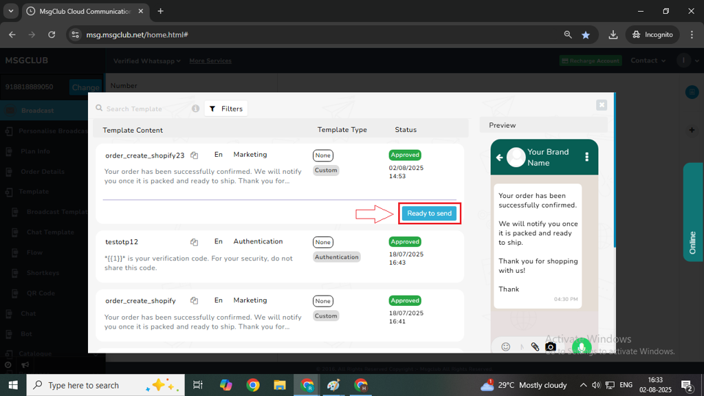
Task: Click the zoom magnifier in address bar
Action: 568,34
